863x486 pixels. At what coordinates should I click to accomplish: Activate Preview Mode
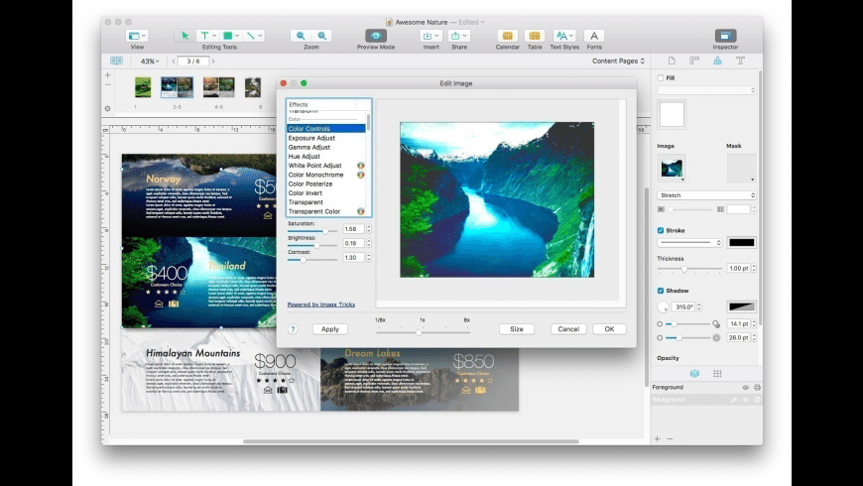tap(376, 36)
